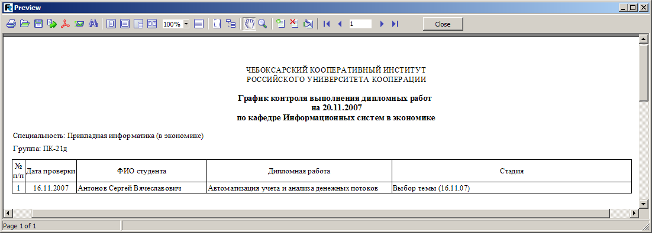Click the 'на 20.11.2007' date line

(x=337, y=108)
